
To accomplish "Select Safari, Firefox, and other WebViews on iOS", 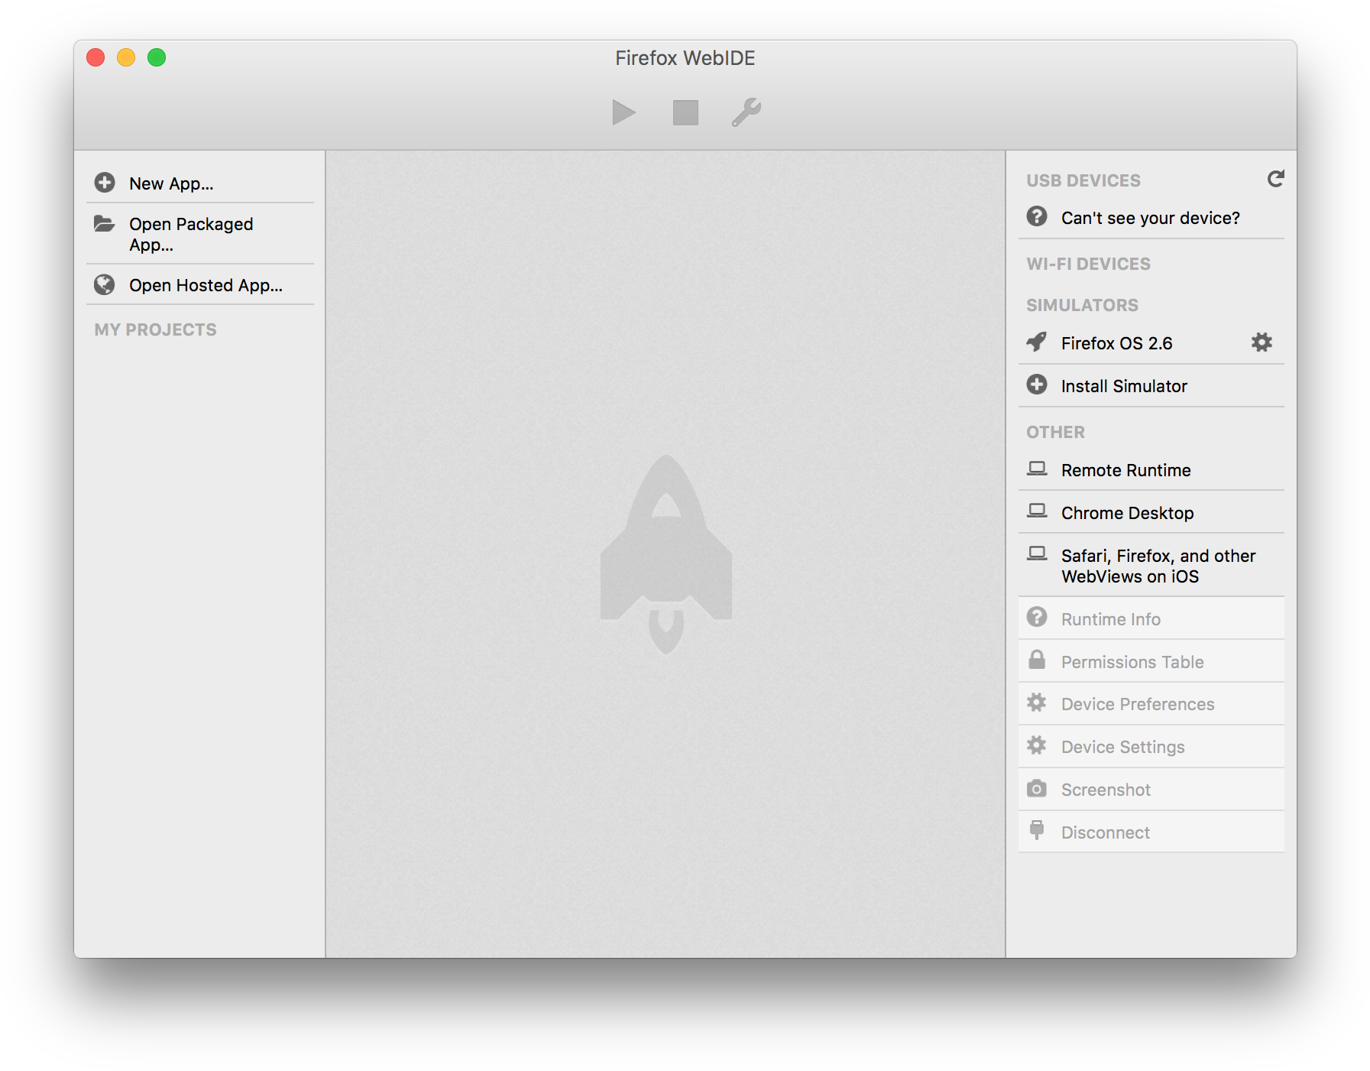I will [1151, 566].
